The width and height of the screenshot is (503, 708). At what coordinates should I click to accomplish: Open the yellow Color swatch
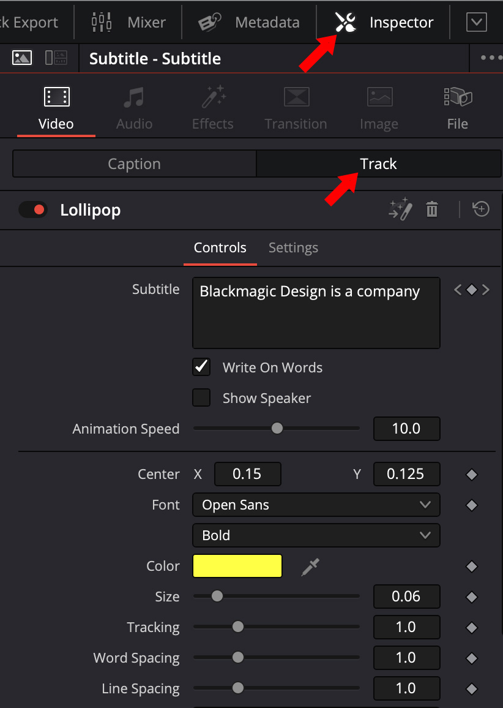coord(237,567)
